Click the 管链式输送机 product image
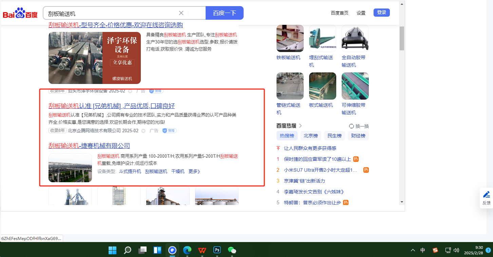Image resolution: width=493 pixels, height=257 pixels. coord(290,86)
